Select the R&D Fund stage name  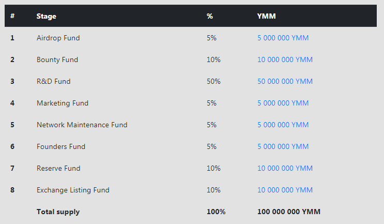coord(53,81)
